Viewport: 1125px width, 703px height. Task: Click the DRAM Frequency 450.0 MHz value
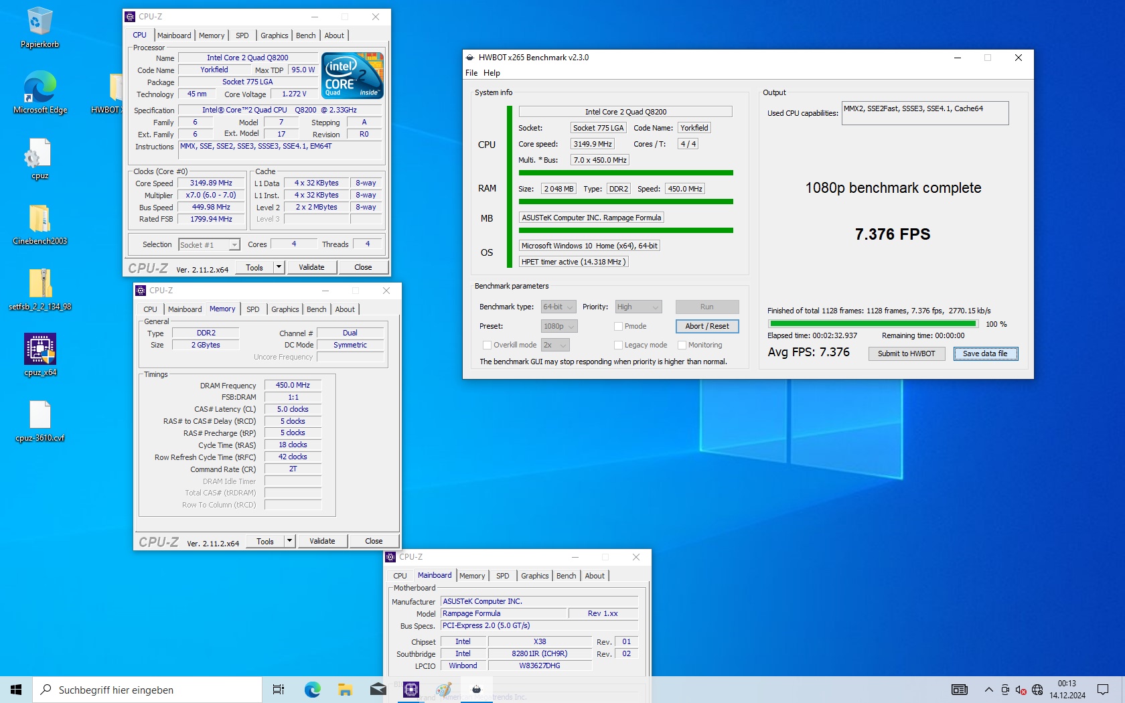pos(293,385)
